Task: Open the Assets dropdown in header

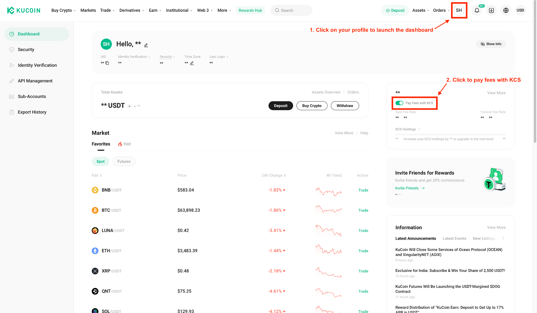Action: coord(421,10)
